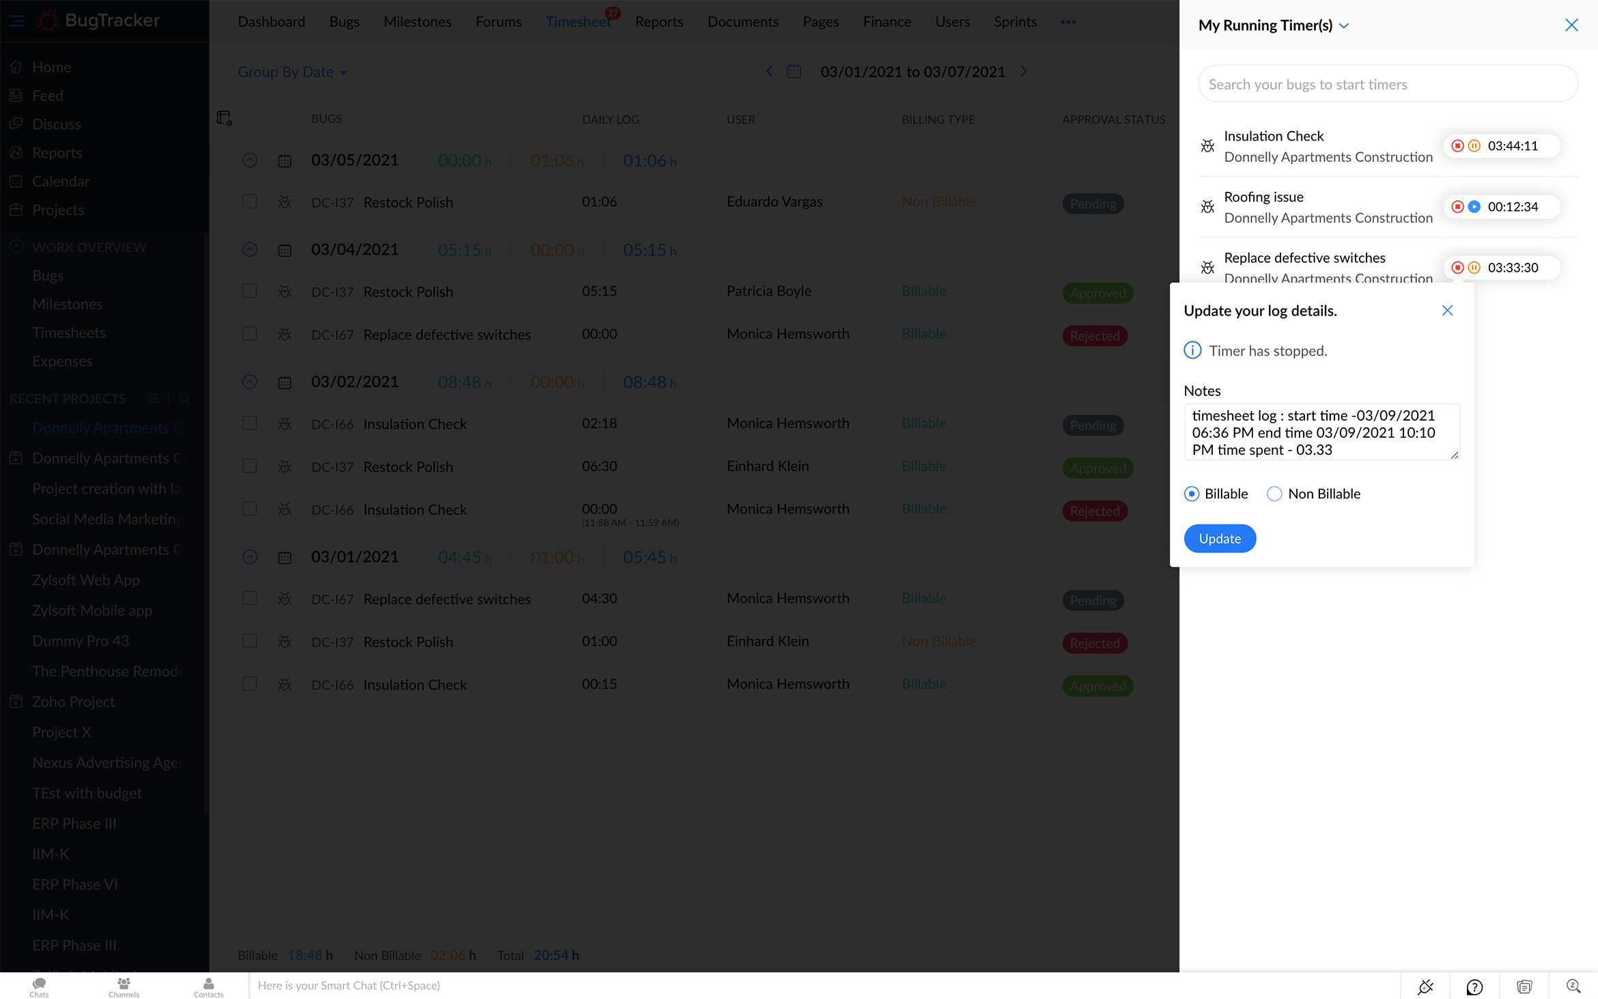1598x999 pixels.
Task: Click the search bugs to start timers field
Action: [x=1388, y=84]
